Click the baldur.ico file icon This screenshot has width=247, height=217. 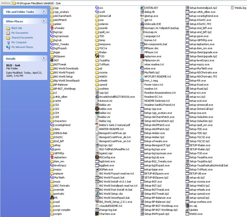[97, 113]
